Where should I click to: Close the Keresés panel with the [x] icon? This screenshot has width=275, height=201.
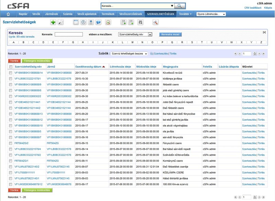(264, 32)
